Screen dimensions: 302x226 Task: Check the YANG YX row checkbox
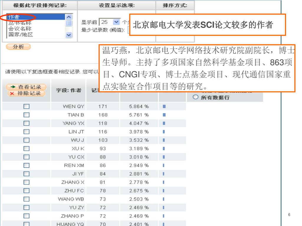pos(26,123)
